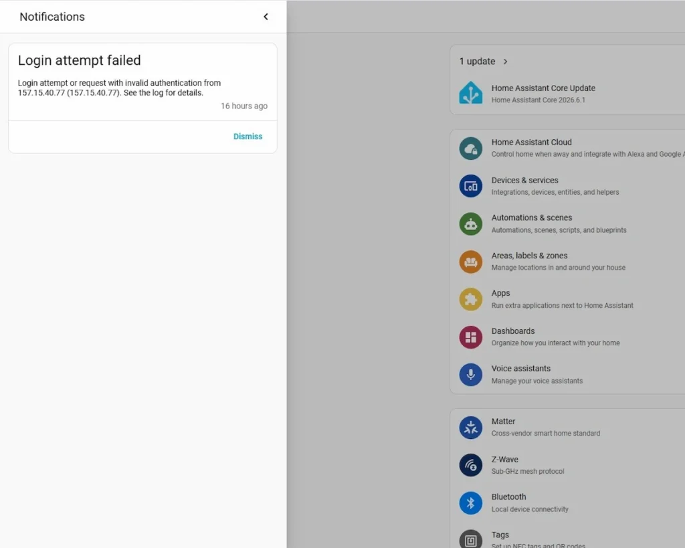The width and height of the screenshot is (685, 548).
Task: Click 'Sub-GHz mesh protocol' description
Action: (528, 472)
